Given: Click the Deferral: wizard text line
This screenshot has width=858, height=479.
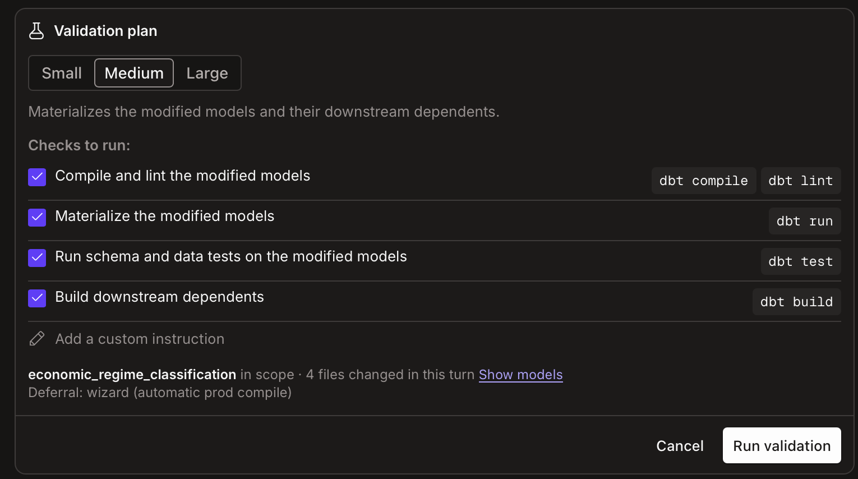Looking at the screenshot, I should pyautogui.click(x=160, y=393).
